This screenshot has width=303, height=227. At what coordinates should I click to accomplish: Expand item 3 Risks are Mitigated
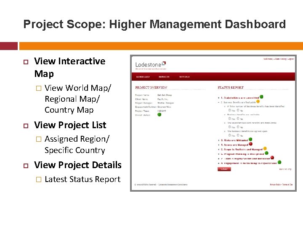218,140
